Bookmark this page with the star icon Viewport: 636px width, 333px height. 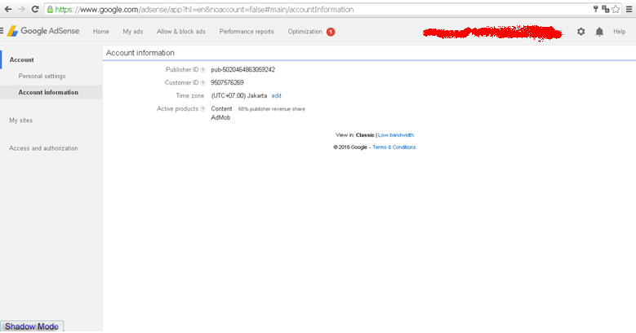coord(616,9)
